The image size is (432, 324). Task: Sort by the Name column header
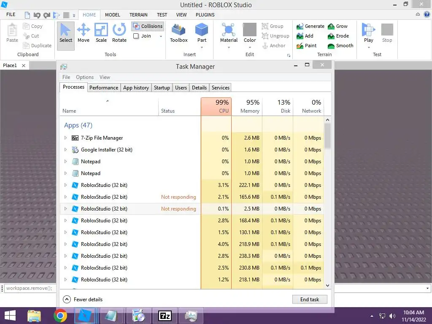(109, 106)
